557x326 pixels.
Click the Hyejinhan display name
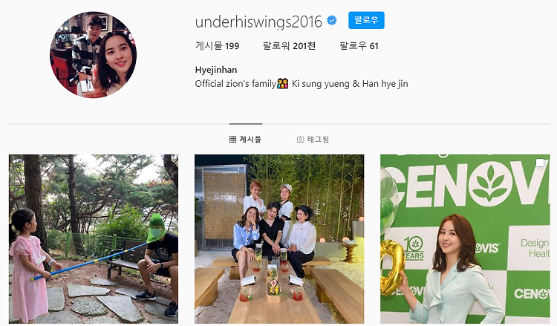click(216, 70)
